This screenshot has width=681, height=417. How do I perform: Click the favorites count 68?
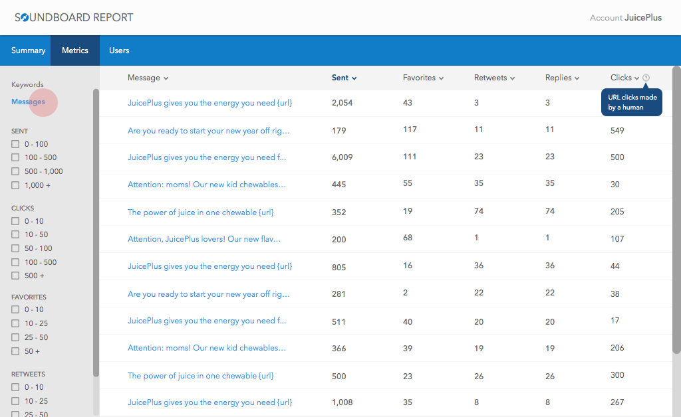click(x=408, y=238)
